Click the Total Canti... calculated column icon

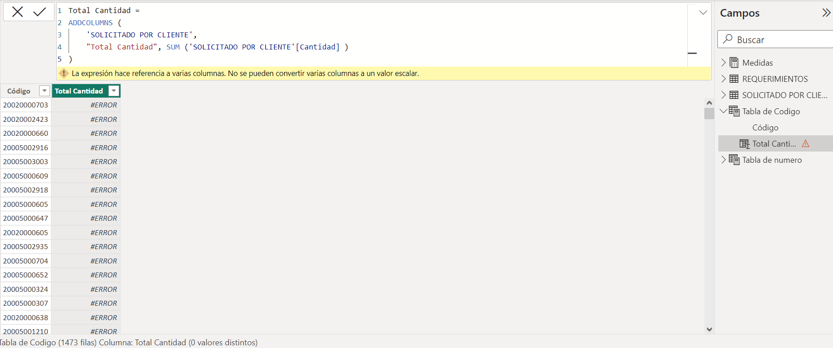click(x=744, y=144)
